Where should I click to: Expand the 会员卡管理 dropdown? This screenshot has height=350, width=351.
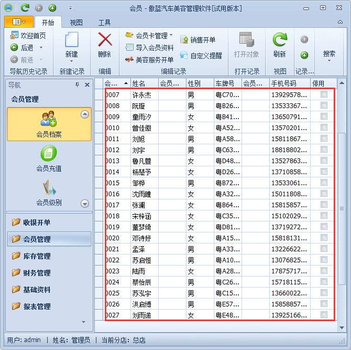171,36
